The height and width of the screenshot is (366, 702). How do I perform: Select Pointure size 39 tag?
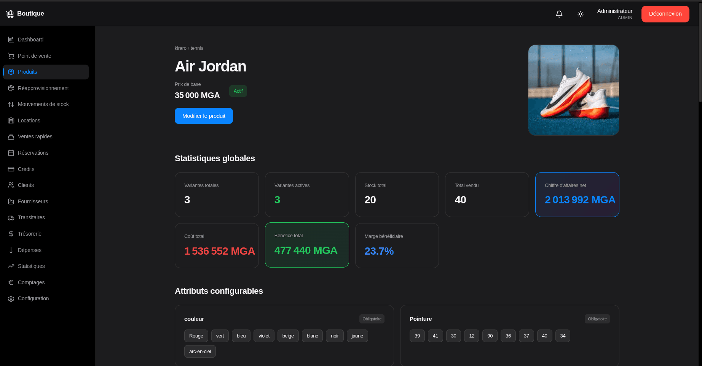pos(417,336)
